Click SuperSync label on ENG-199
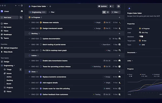The image size is (162, 103). click(106, 45)
